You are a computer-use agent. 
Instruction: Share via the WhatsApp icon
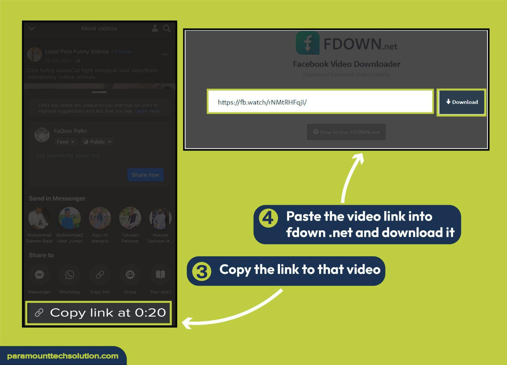[69, 275]
